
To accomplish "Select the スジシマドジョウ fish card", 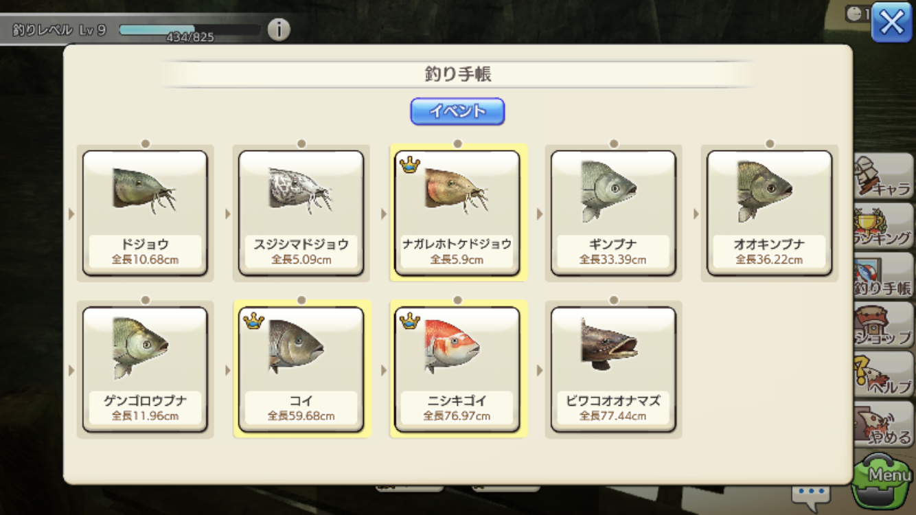I will point(301,214).
